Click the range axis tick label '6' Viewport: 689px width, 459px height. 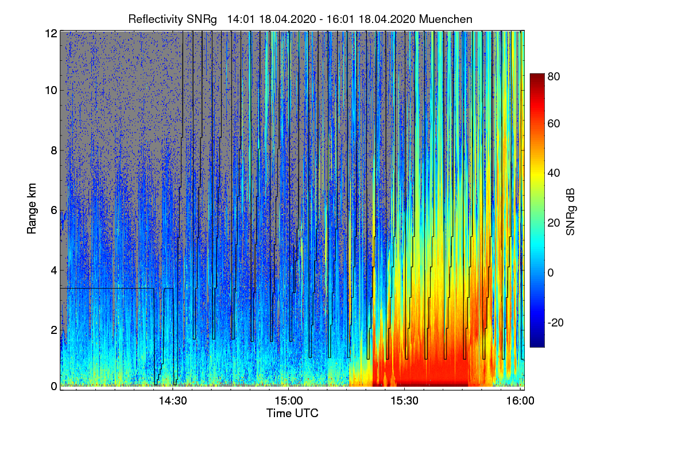(53, 211)
